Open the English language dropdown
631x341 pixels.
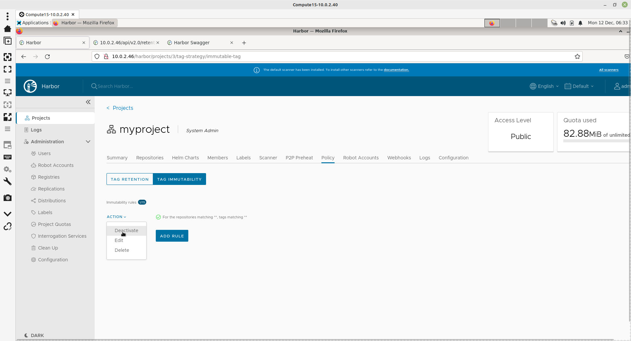tap(544, 86)
